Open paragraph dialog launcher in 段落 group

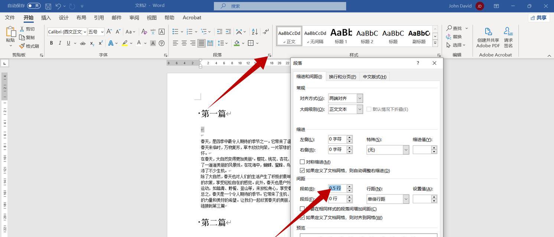pyautogui.click(x=270, y=56)
